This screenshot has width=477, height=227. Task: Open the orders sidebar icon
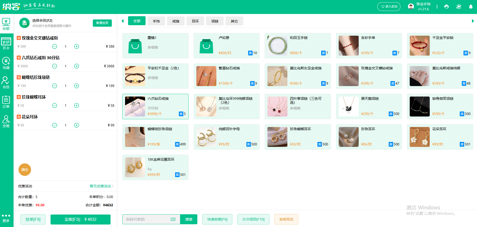pyautogui.click(x=6, y=102)
